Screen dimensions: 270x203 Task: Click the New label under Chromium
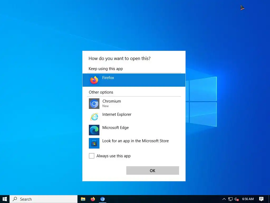105,106
